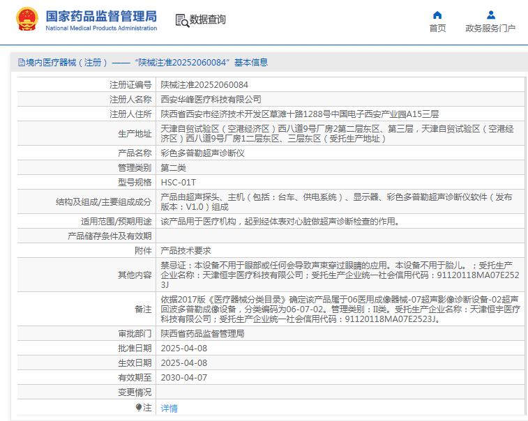This screenshot has height=421, width=528.
Task: Click expiry date 2030-04-07
Action: pos(184,378)
